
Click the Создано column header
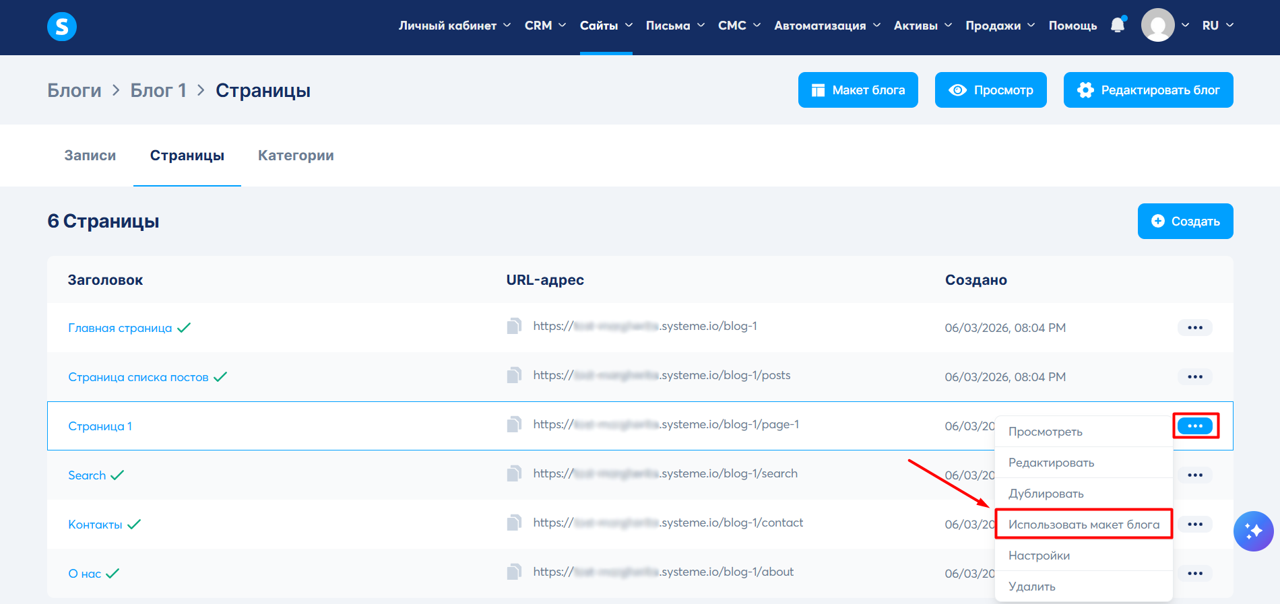pos(975,280)
